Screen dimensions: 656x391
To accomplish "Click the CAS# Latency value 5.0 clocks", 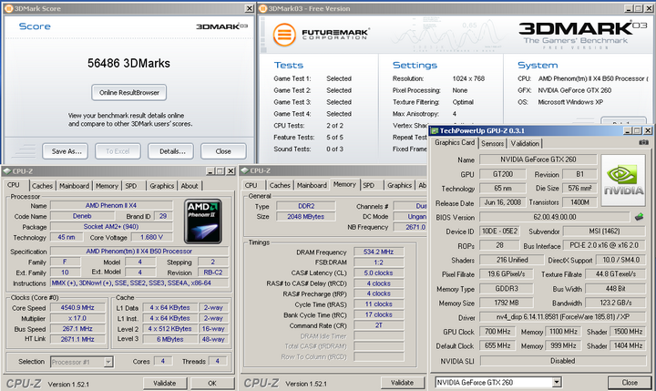I will tap(379, 273).
